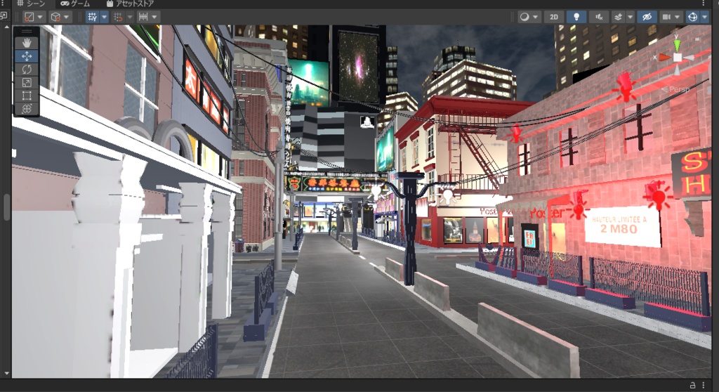Select the Rect transform tool

(x=27, y=96)
